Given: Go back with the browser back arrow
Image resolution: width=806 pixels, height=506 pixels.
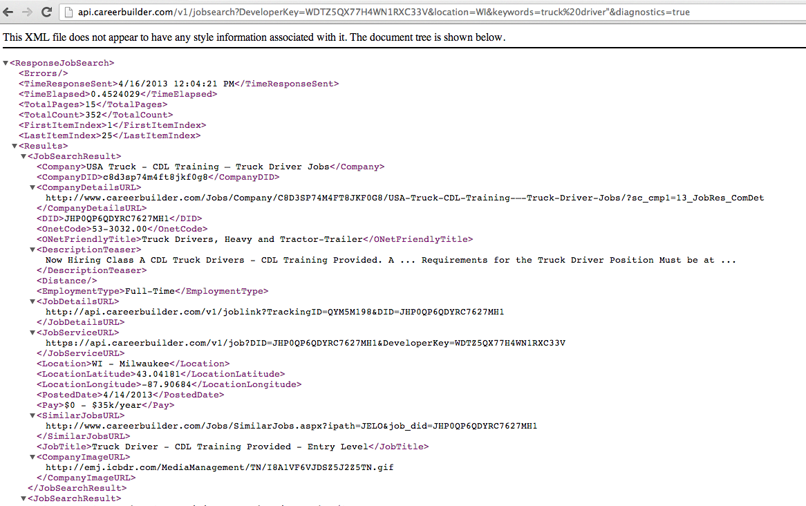Looking at the screenshot, I should point(8,12).
